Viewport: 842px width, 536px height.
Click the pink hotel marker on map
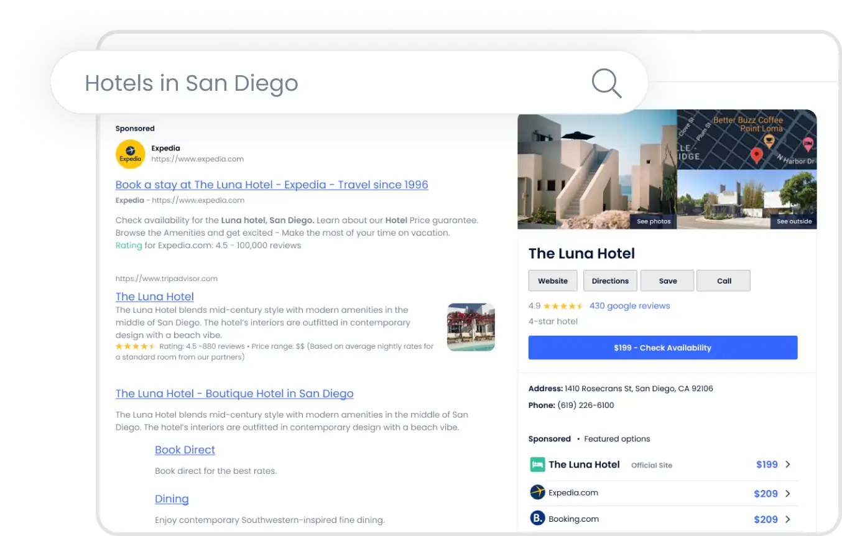click(807, 146)
